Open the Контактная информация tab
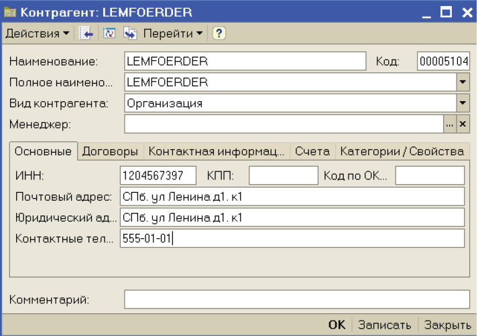 [217, 151]
